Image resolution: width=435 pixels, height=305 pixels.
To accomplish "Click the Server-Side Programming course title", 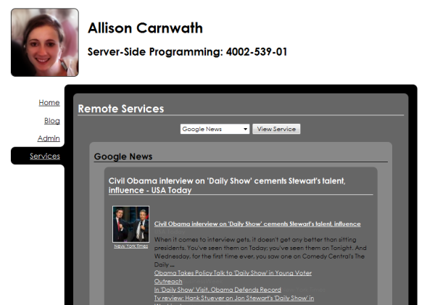I will pos(187,52).
